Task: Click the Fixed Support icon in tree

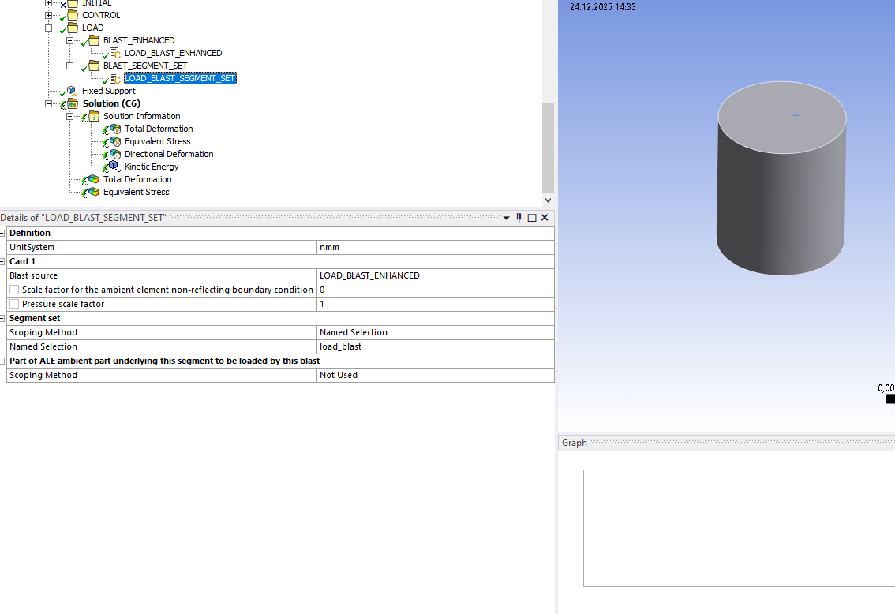Action: point(72,91)
